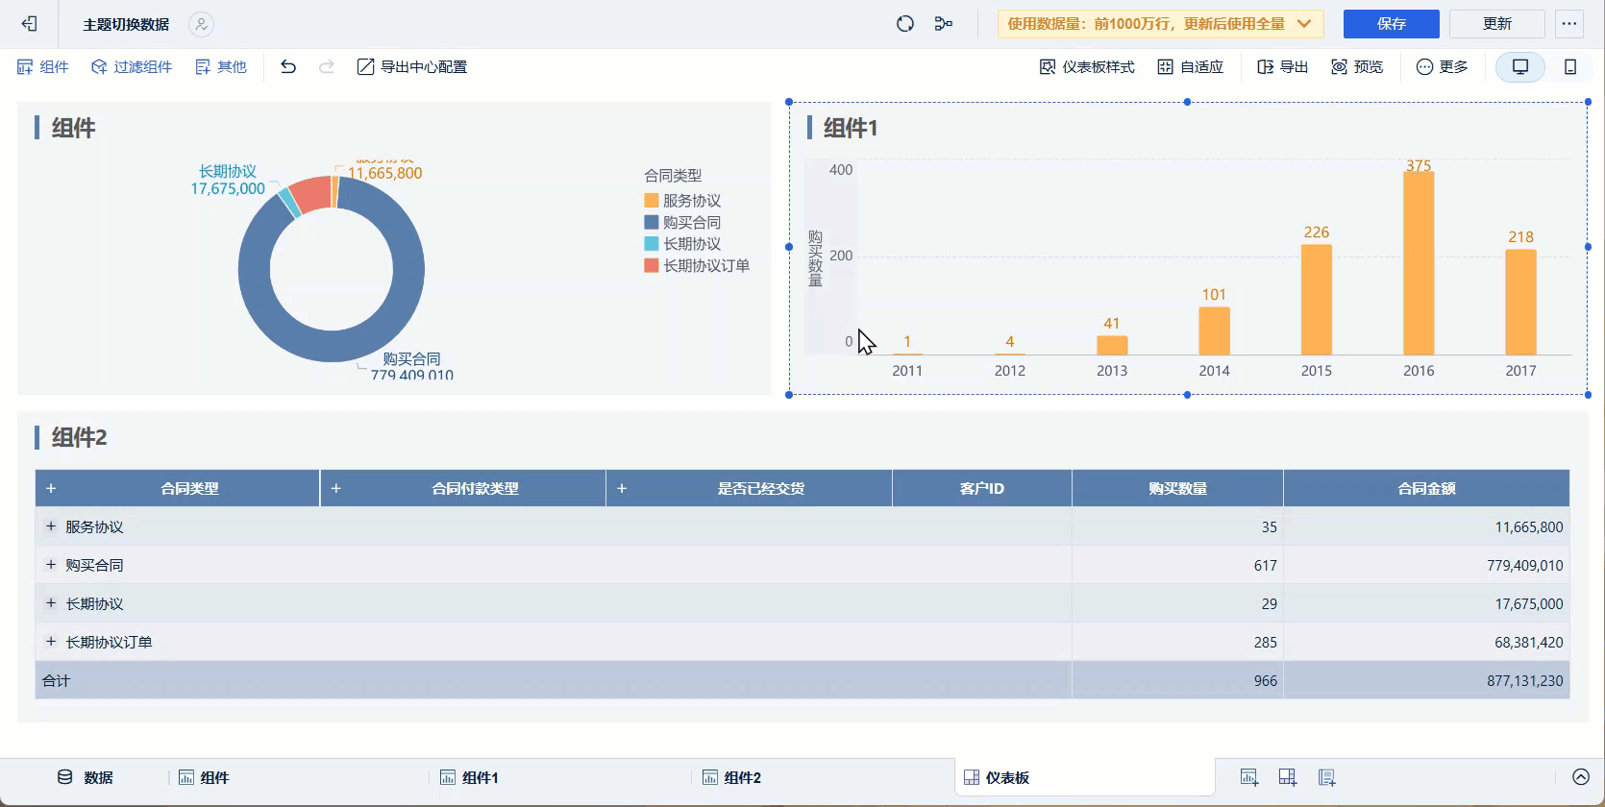Screen dimensions: 1605x807
Task: Open the top-right ellipsis menu
Action: coord(1569,24)
